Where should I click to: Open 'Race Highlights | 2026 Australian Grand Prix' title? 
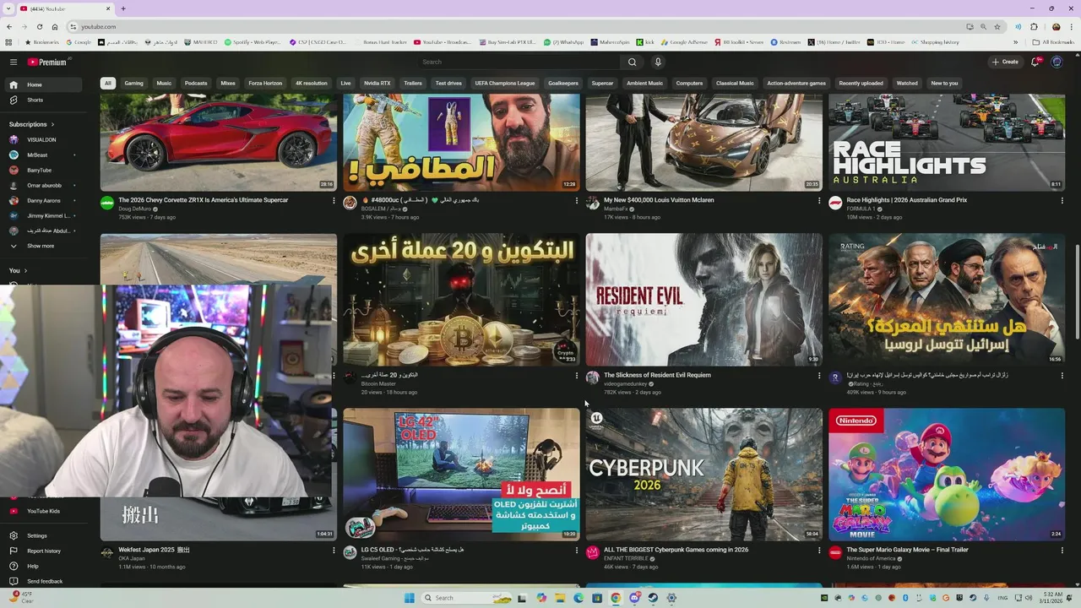click(x=907, y=200)
